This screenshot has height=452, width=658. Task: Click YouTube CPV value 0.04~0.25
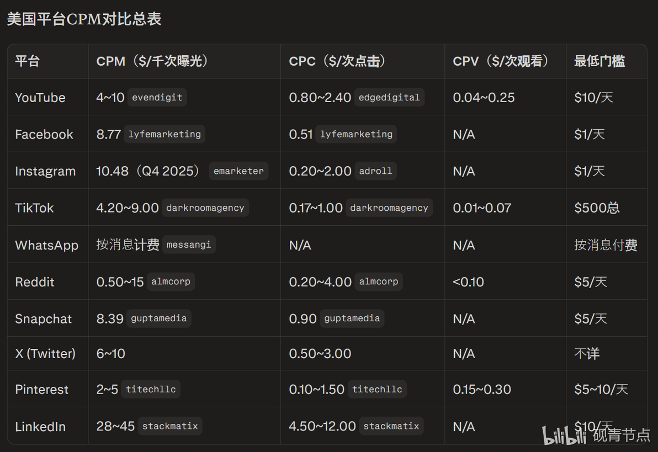click(x=484, y=98)
